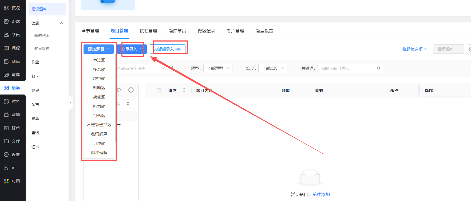Choose 阅读理解 from the add menu
This screenshot has height=201, width=471.
[x=99, y=153]
